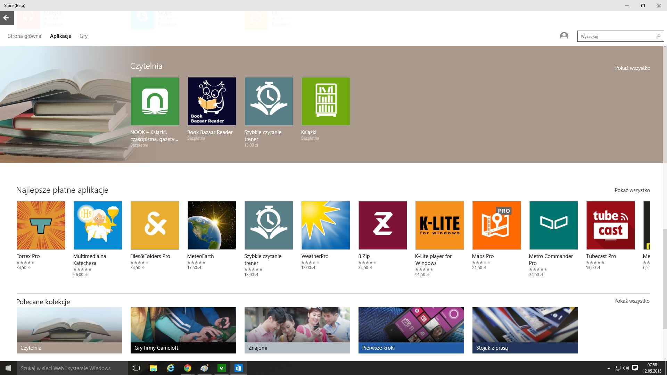Click the "Multimedialna Katecheza" app name text

click(x=90, y=260)
